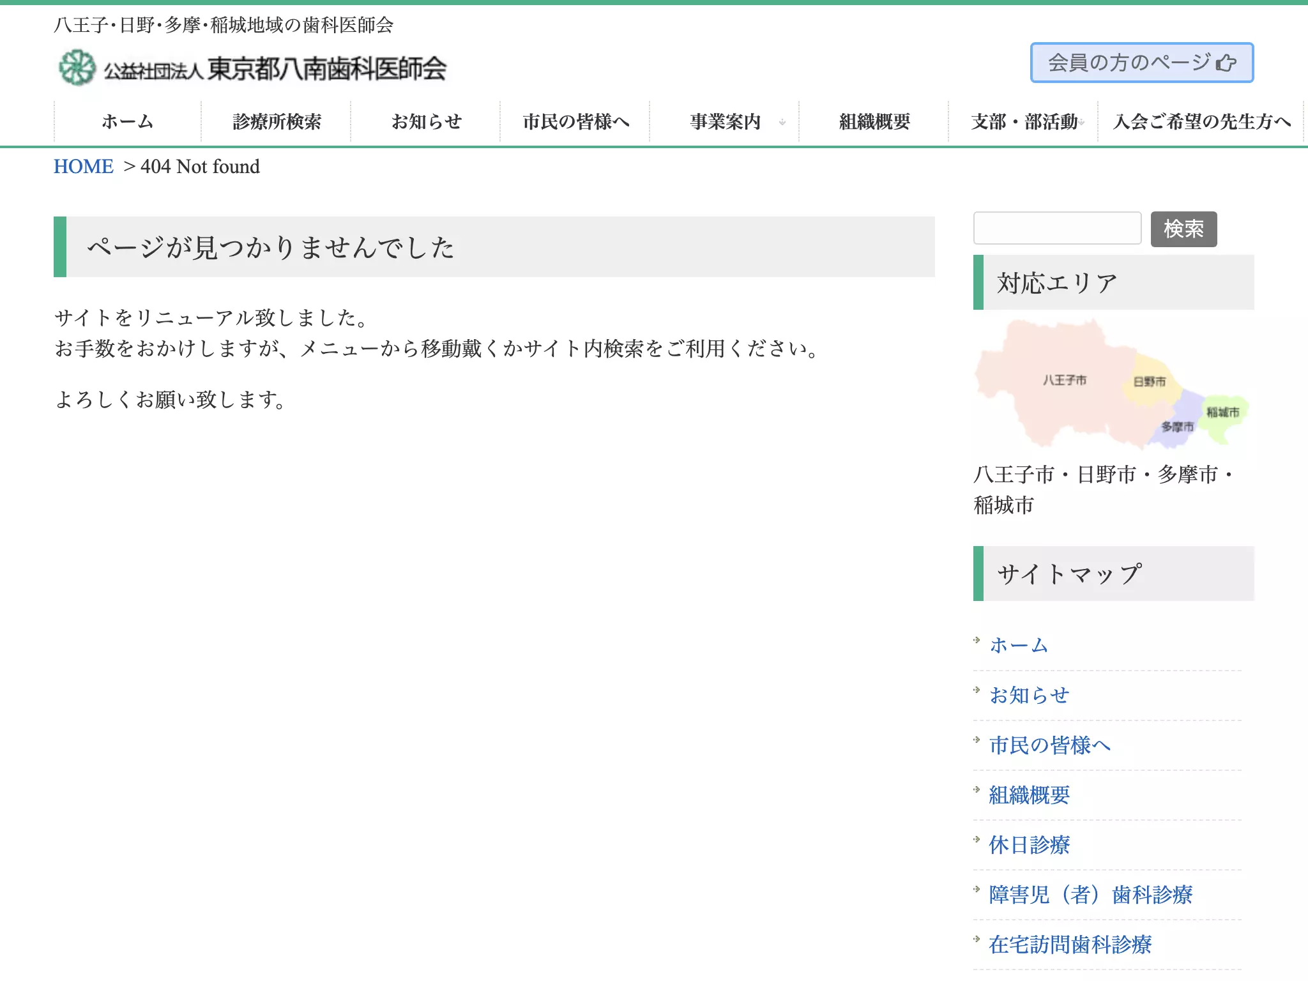
Task: Open 入会ご希望の先生方へ menu item
Action: click(x=1201, y=121)
